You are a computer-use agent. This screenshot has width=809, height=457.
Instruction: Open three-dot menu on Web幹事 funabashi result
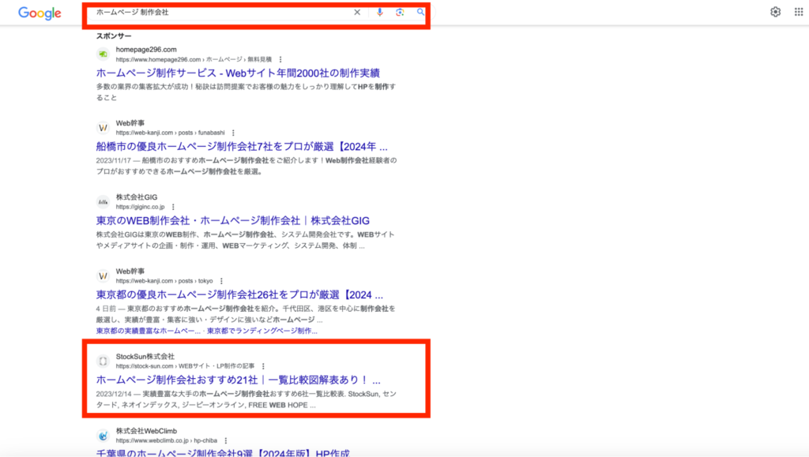[x=231, y=132]
